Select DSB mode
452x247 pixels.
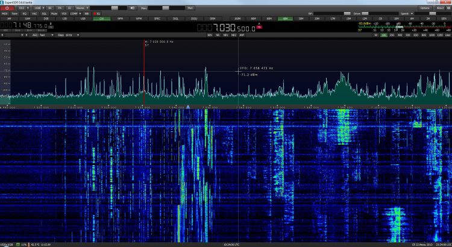[x=46, y=19]
